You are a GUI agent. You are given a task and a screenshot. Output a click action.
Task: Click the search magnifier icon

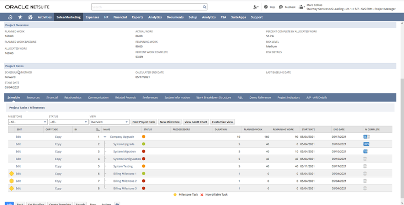click(204, 7)
